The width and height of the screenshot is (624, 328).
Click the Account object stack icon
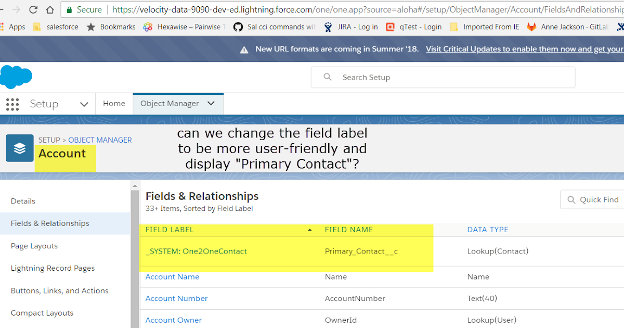[20, 148]
